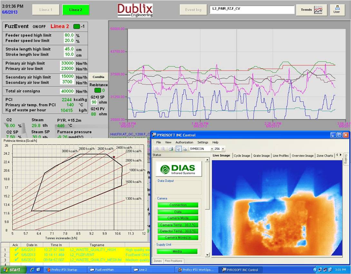This screenshot has height=274, width=351.
Task: Switch to the Cycle Image tab
Action: tap(242, 156)
